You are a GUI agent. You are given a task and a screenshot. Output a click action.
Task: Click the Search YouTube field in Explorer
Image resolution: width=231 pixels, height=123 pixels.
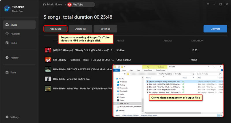[x=208, y=74]
